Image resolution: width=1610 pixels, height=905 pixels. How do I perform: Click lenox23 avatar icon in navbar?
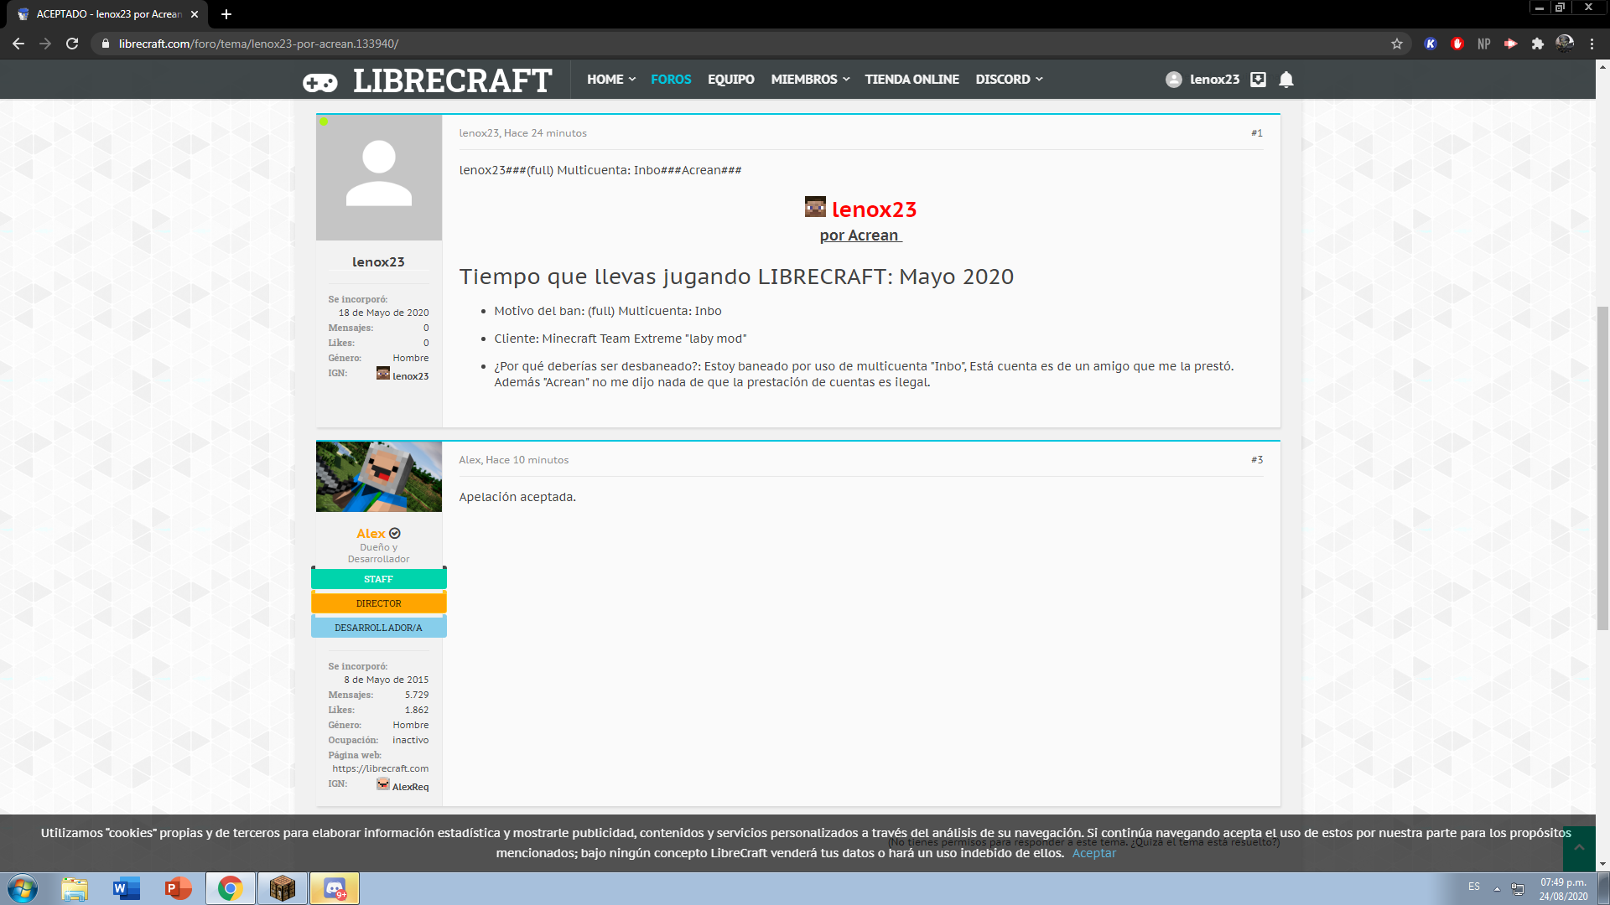pyautogui.click(x=1174, y=80)
